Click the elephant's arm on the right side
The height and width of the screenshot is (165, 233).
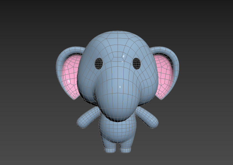[x=147, y=117]
